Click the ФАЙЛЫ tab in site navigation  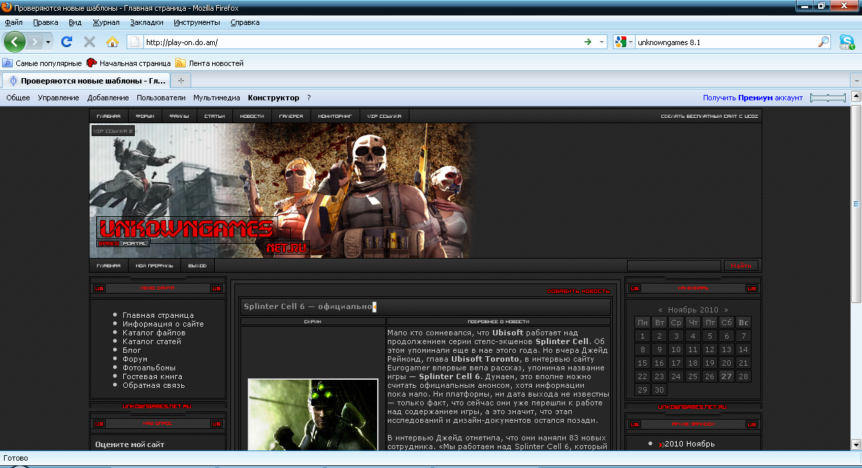click(179, 116)
